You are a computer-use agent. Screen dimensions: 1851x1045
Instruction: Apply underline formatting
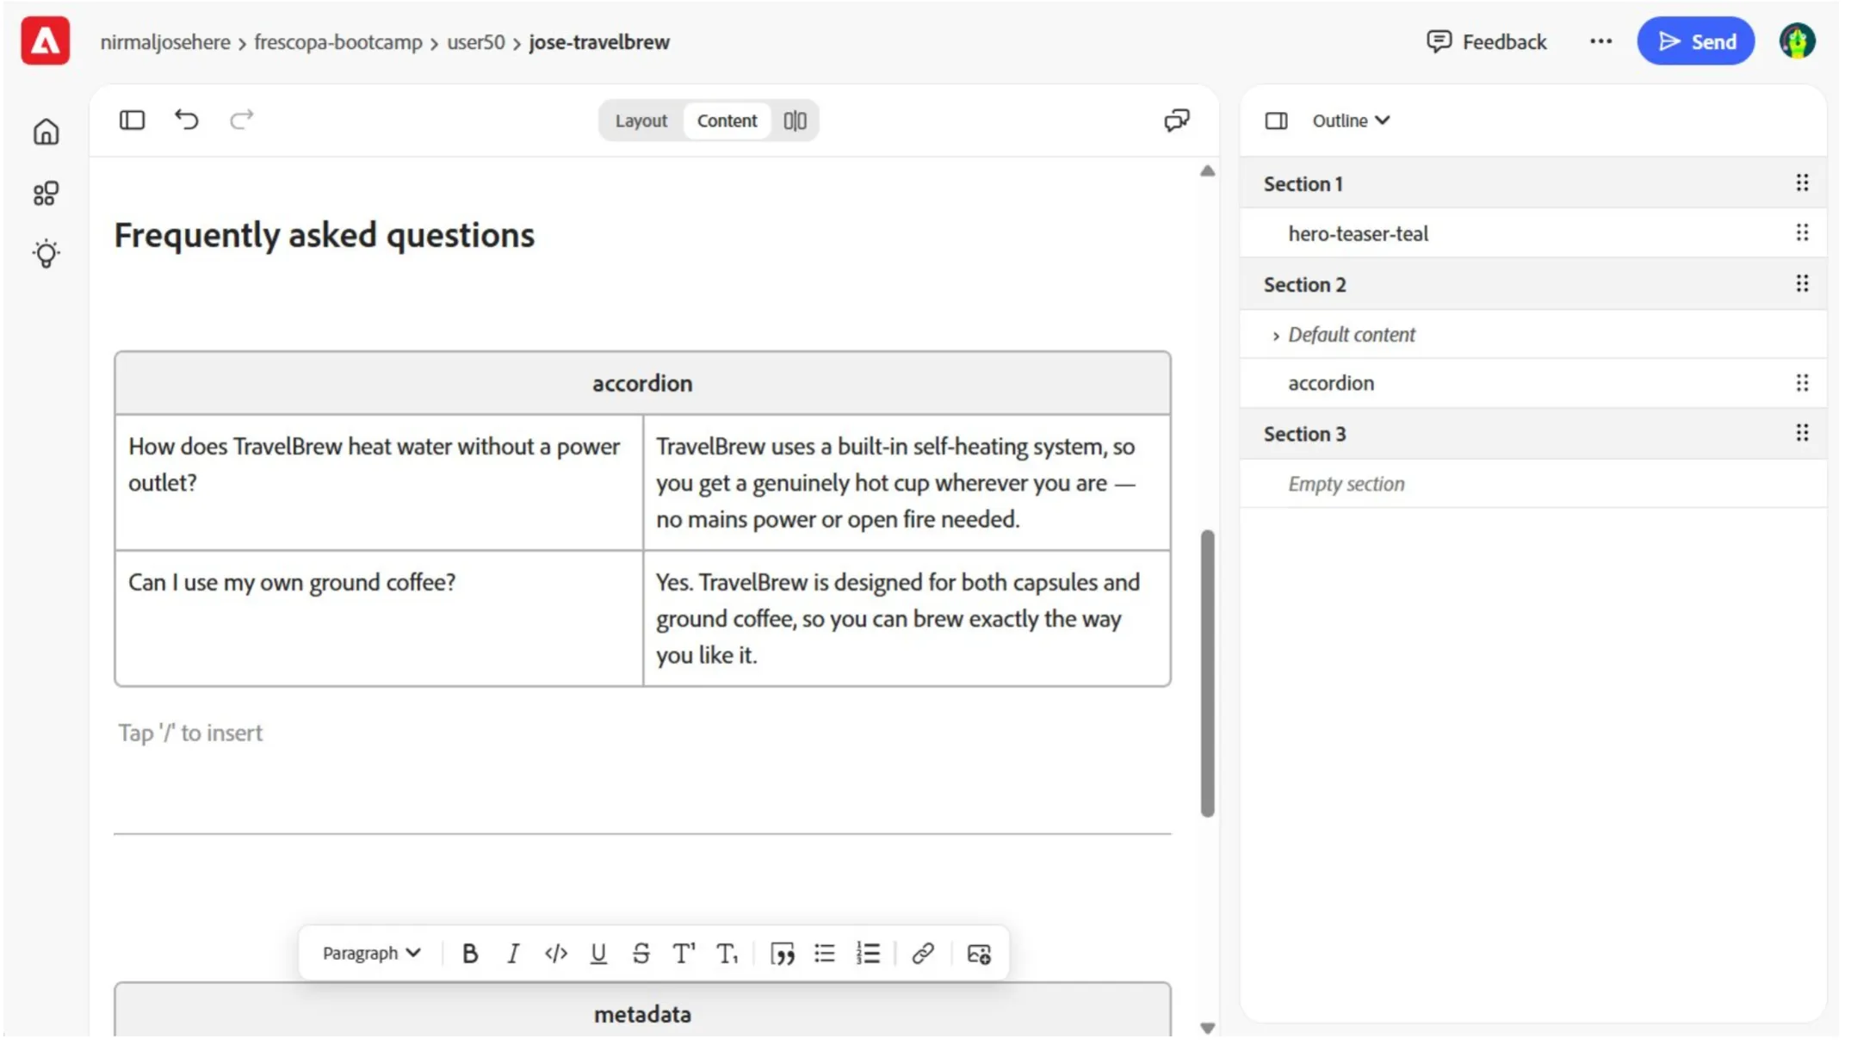click(599, 955)
